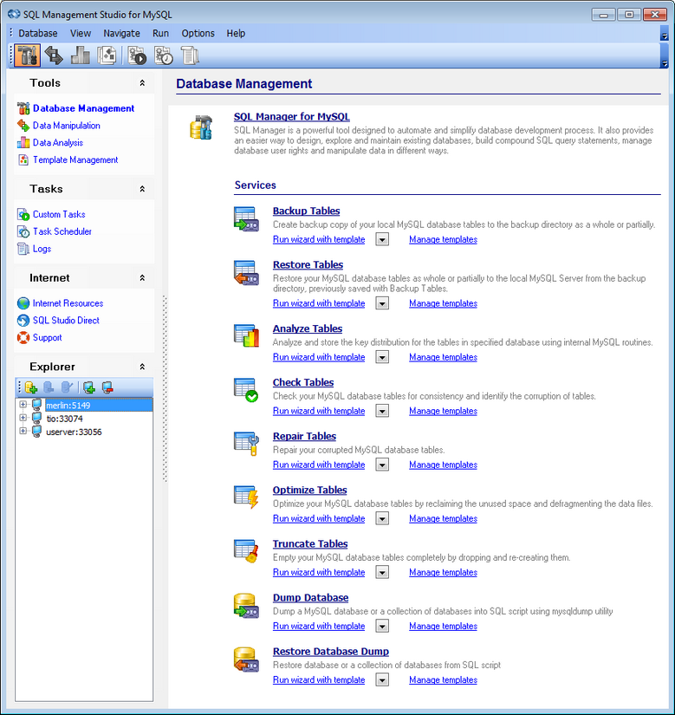Click the Support lifebuoy icon
Image resolution: width=675 pixels, height=715 pixels.
23,337
